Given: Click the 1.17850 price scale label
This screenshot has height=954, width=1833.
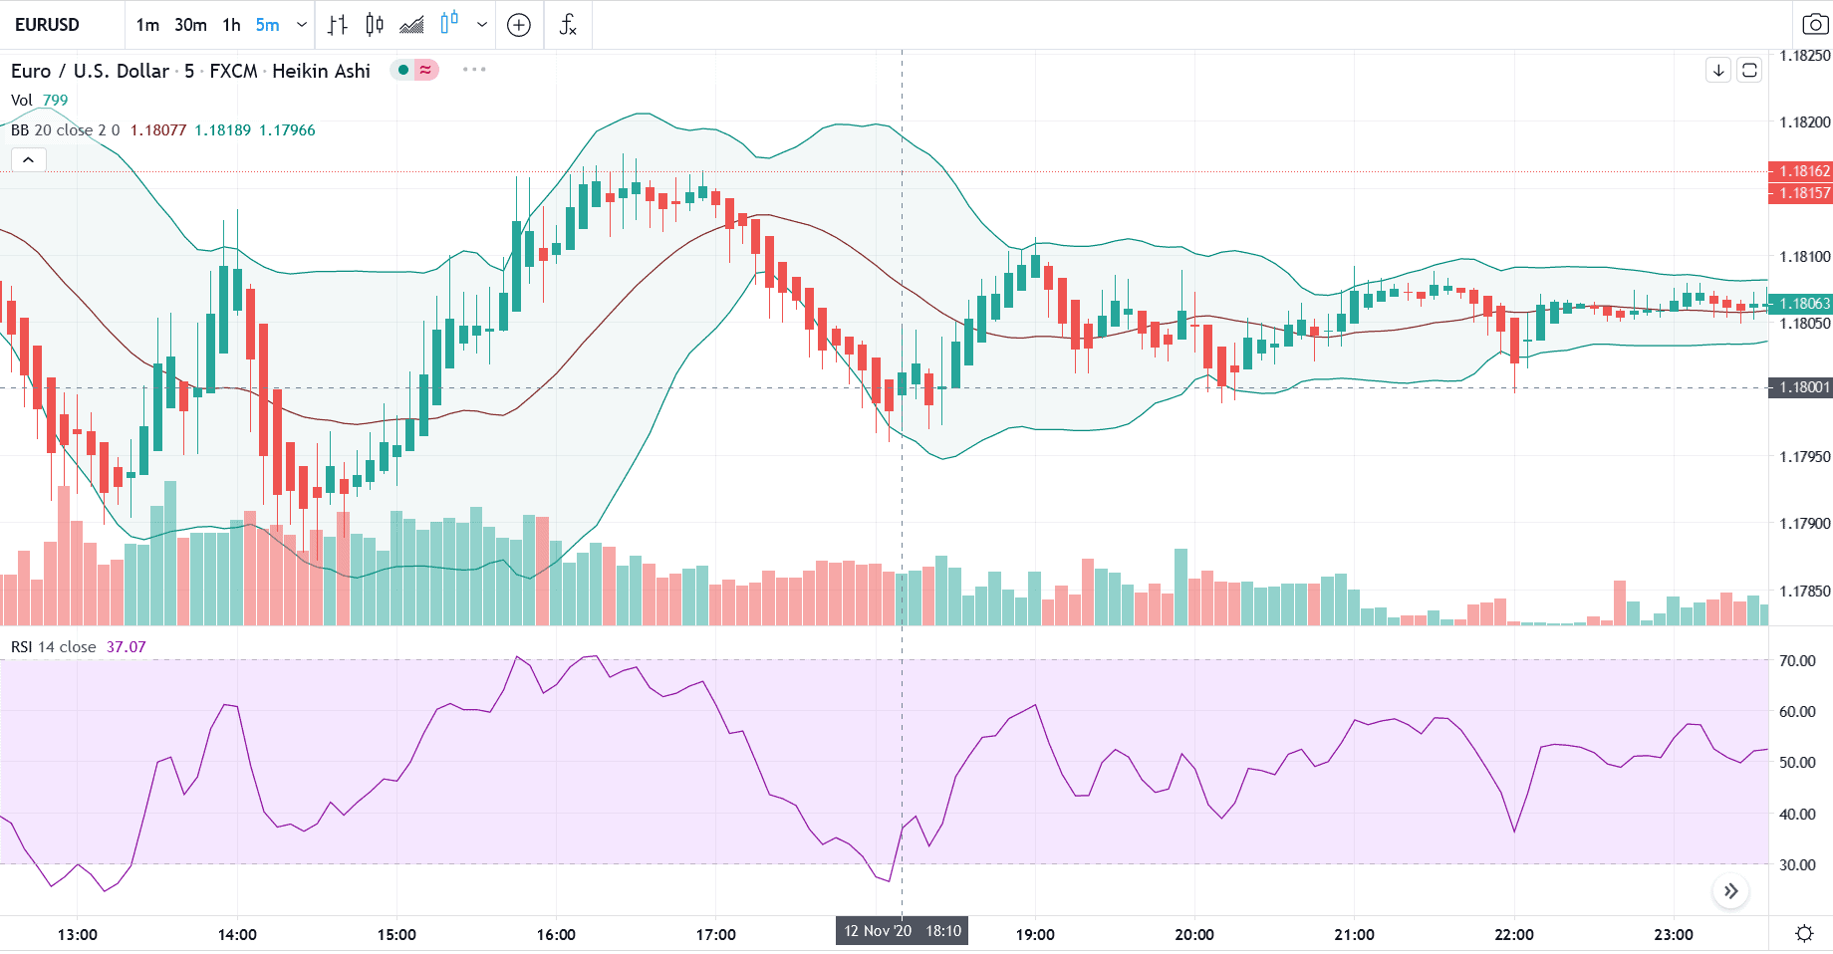Looking at the screenshot, I should [x=1805, y=592].
